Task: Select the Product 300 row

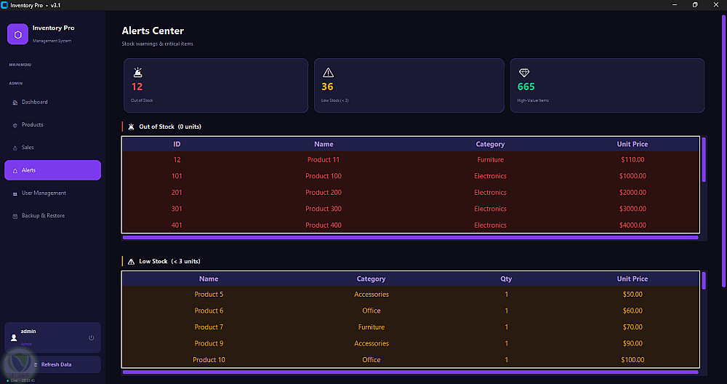Action: point(410,209)
